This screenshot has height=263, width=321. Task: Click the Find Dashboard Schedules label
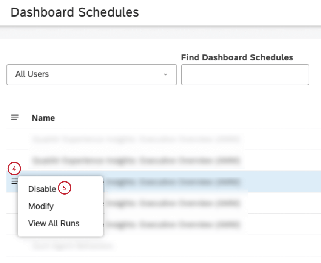237,57
